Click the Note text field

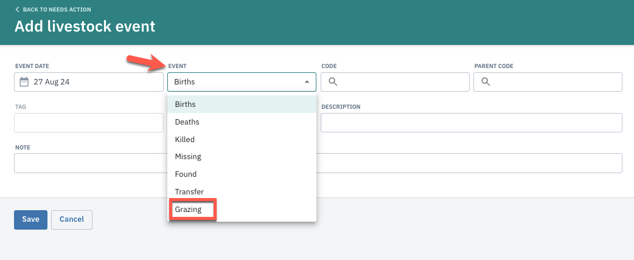[318, 163]
